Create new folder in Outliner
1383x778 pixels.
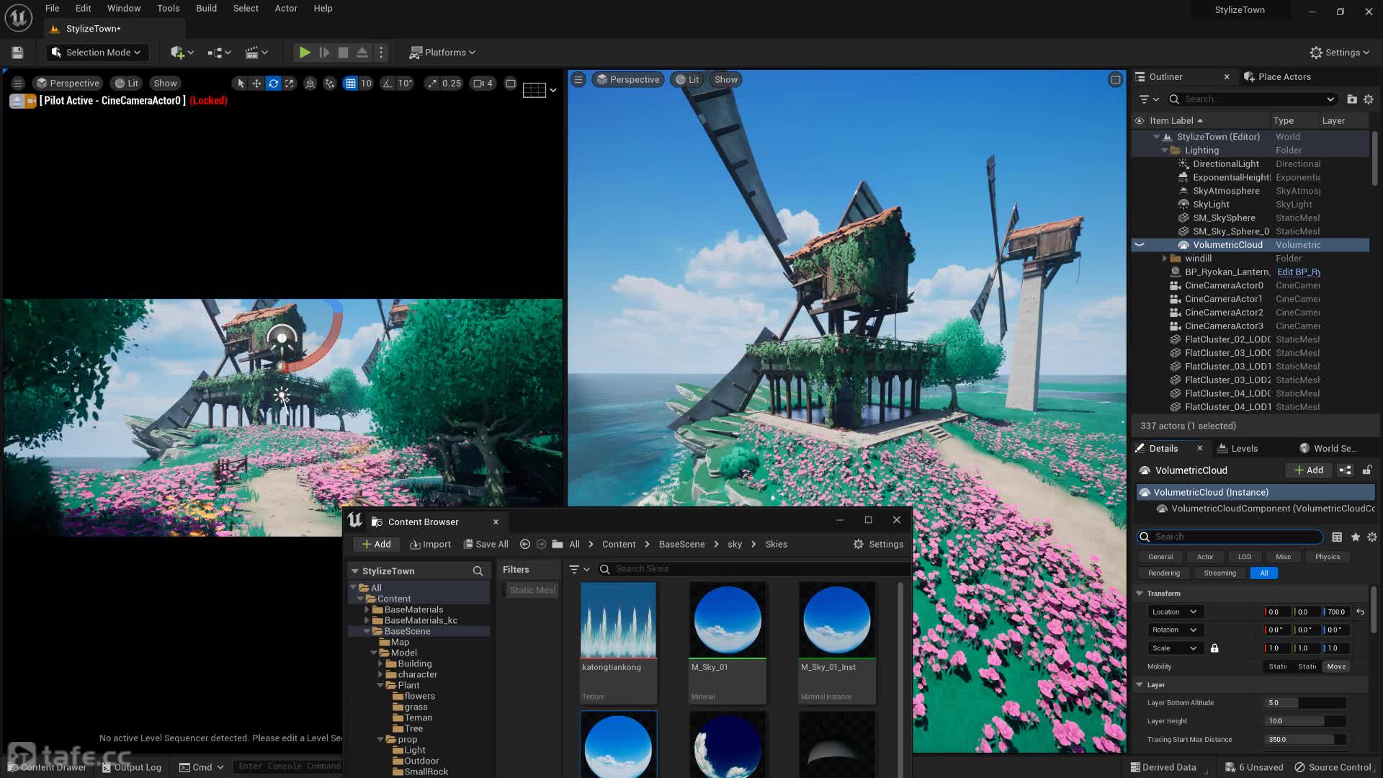coord(1352,99)
